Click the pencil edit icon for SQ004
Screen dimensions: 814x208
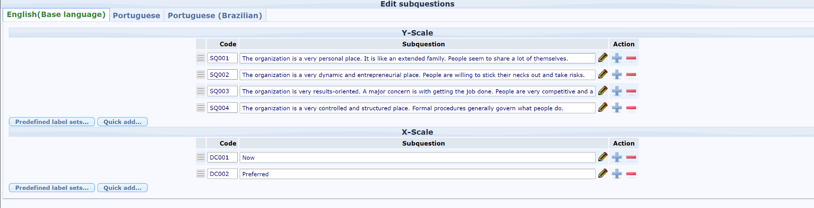point(603,107)
